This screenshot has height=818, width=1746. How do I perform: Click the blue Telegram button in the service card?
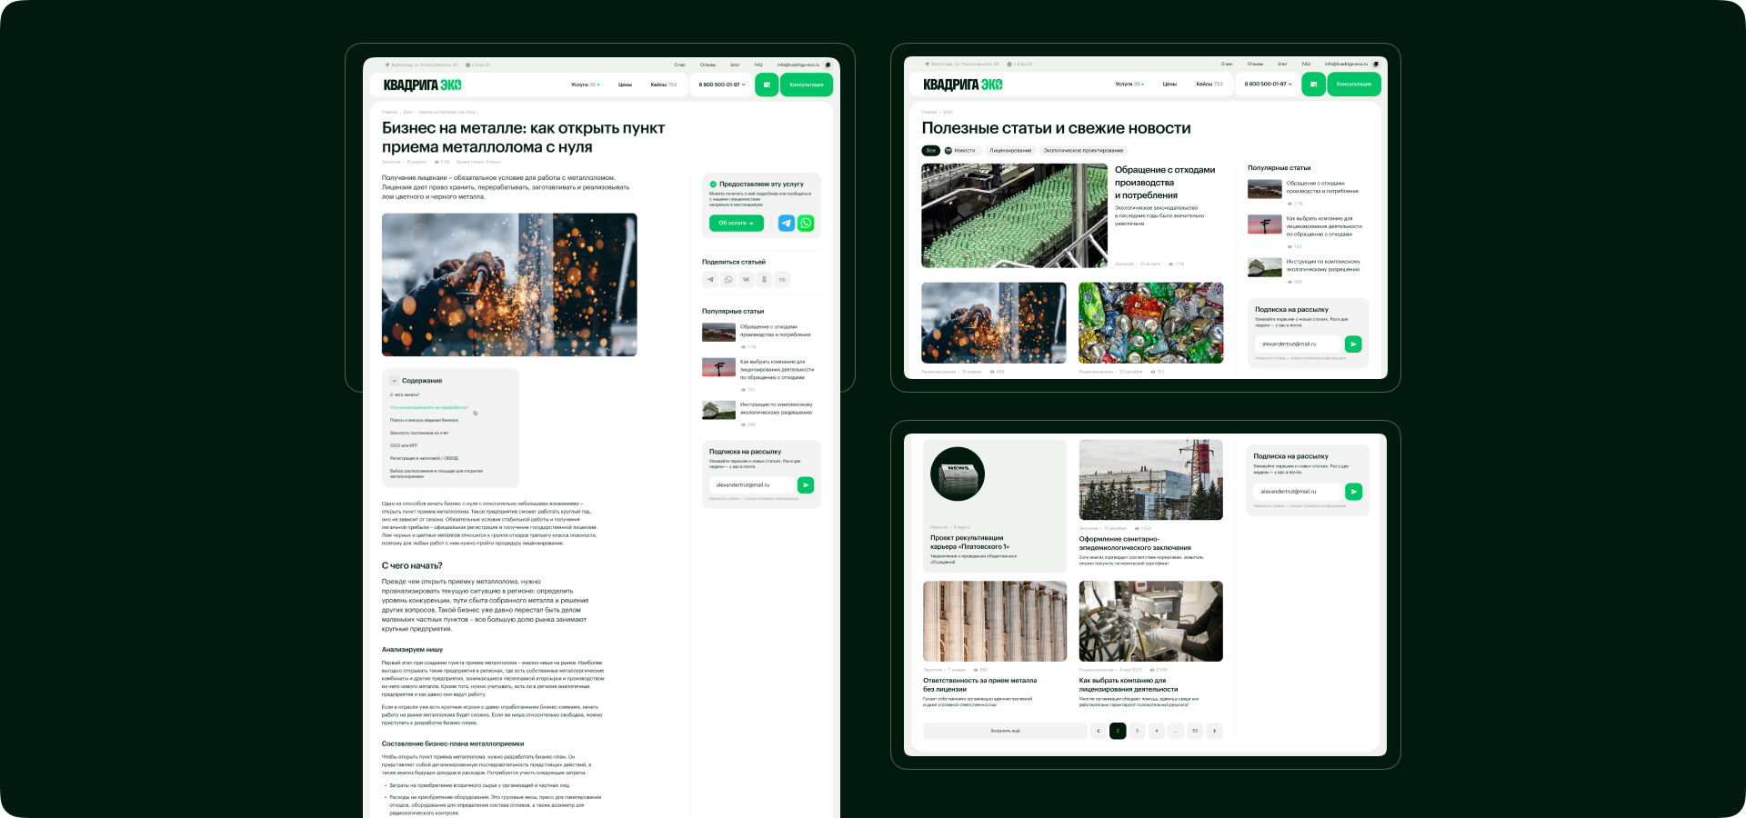click(x=787, y=223)
